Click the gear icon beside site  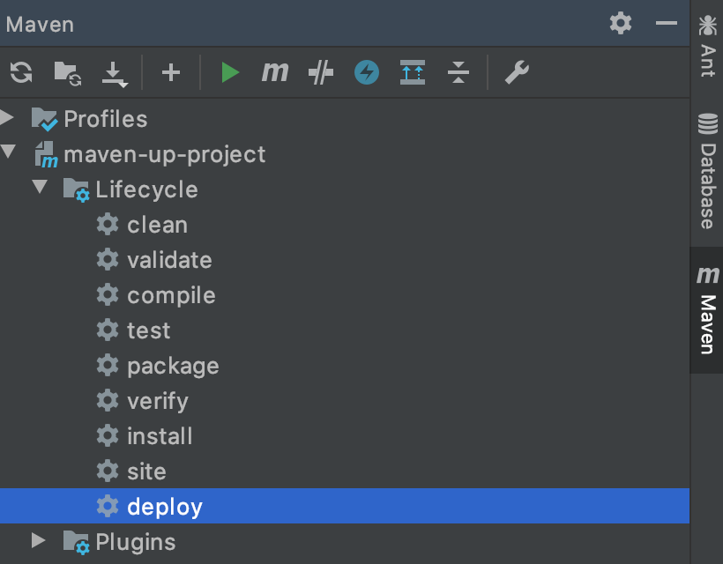tap(108, 471)
